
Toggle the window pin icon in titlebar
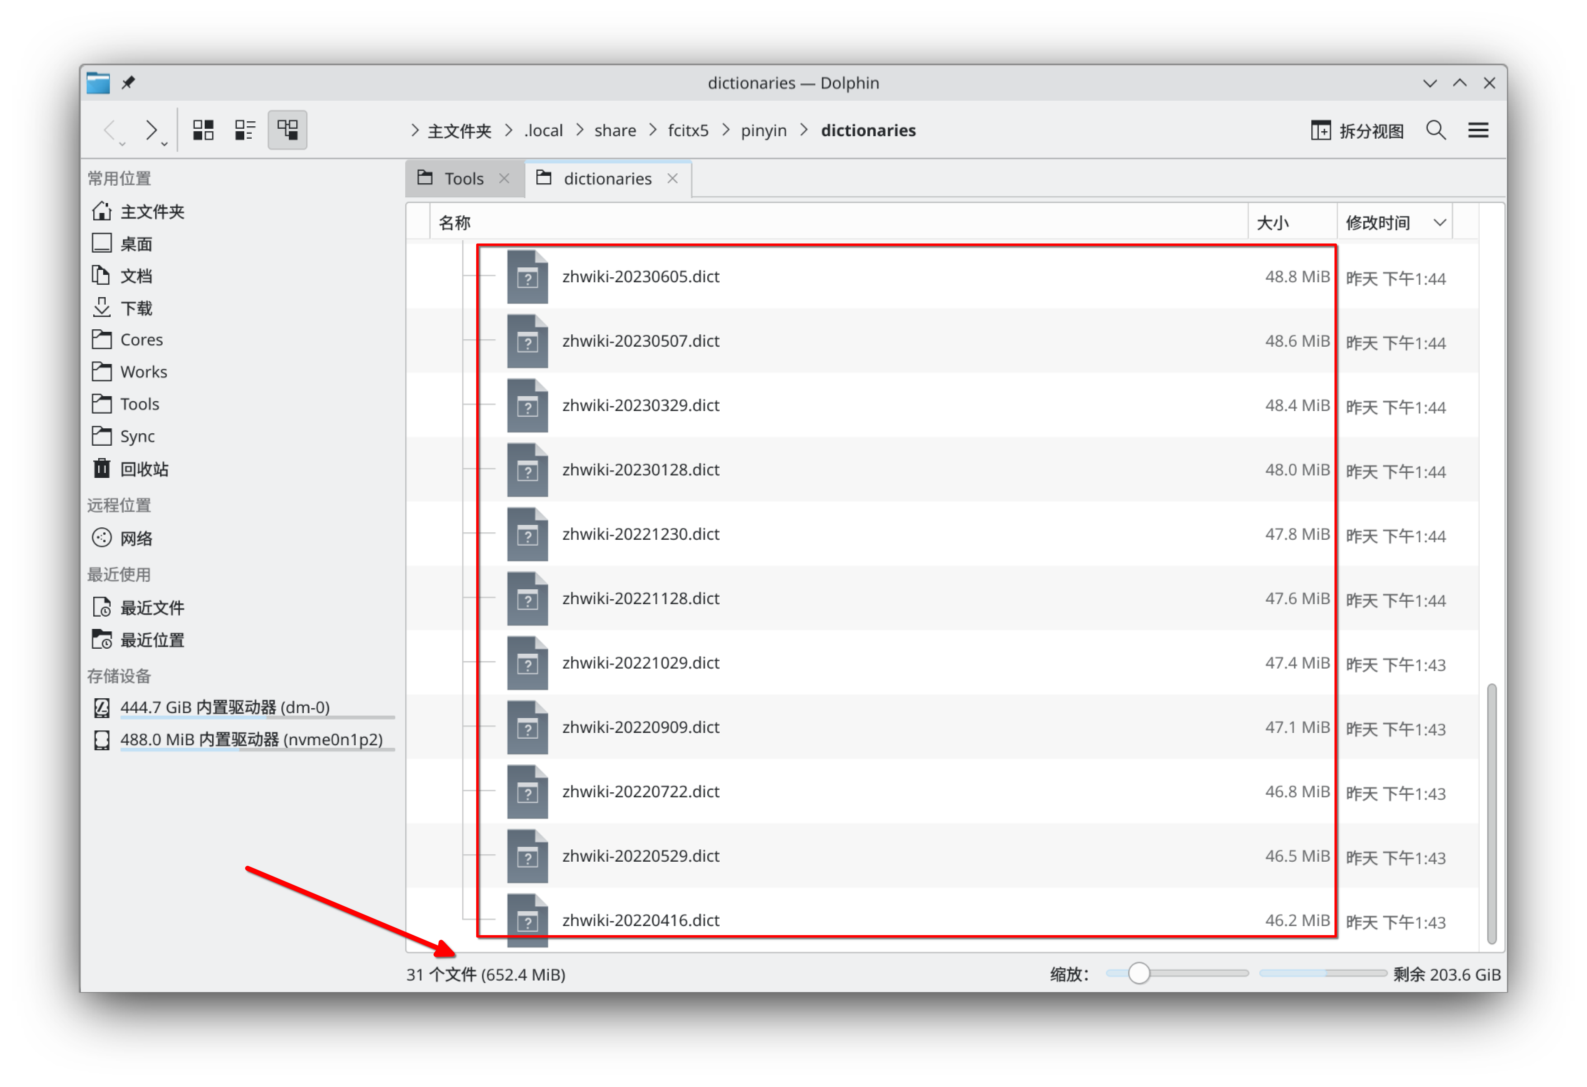point(128,83)
